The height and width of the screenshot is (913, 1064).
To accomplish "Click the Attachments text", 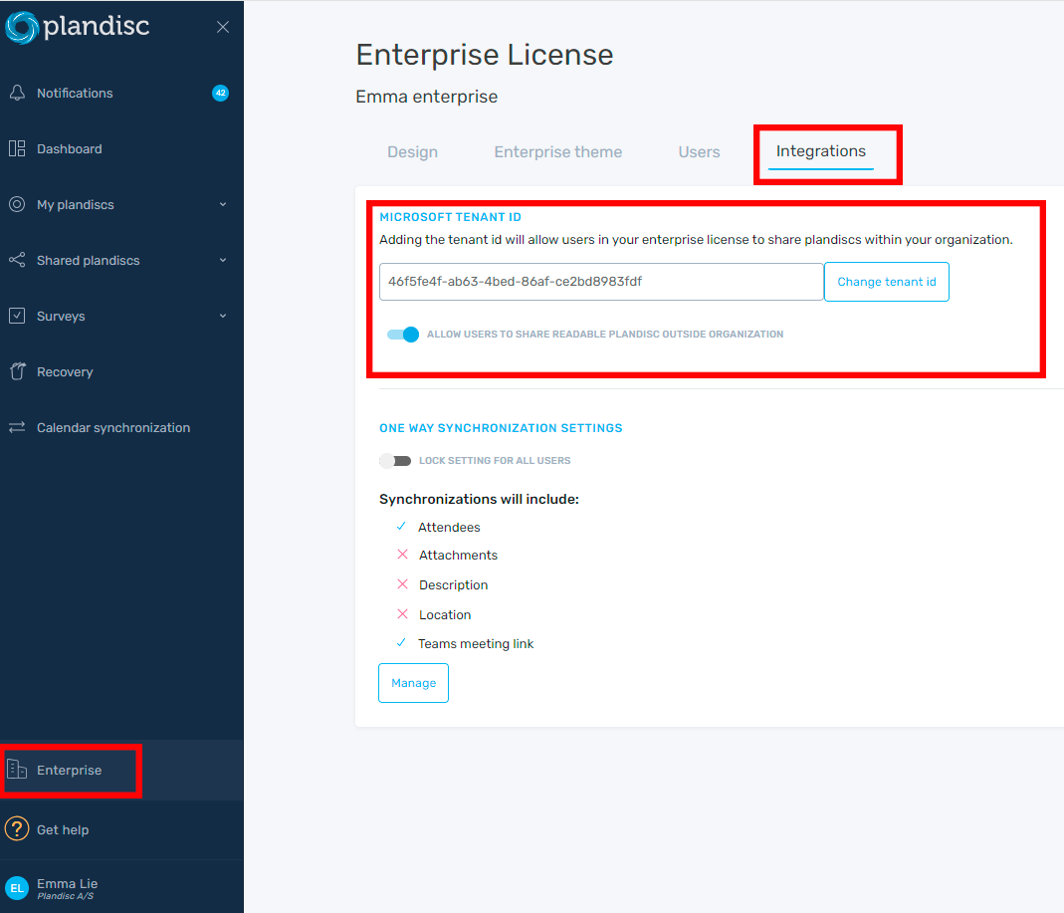I will [458, 556].
